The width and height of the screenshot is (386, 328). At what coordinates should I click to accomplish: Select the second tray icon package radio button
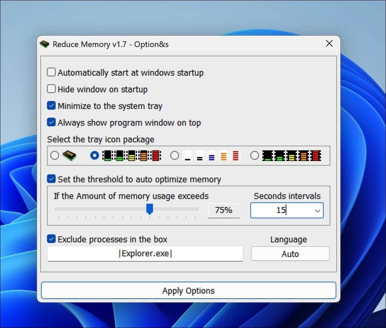pos(95,155)
